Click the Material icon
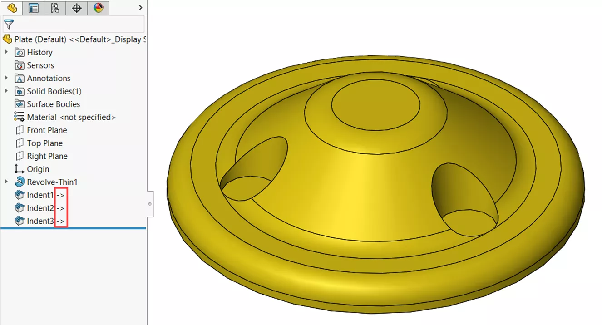The image size is (602, 325). pos(19,117)
